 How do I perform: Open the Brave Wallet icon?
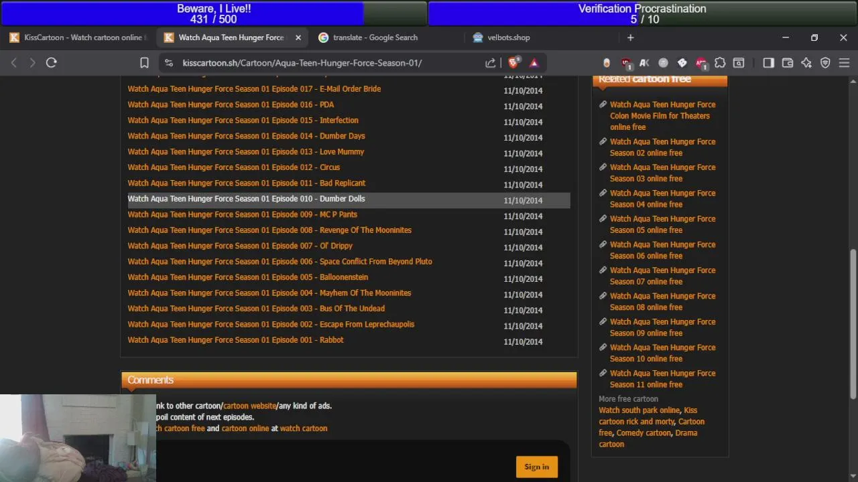[x=788, y=63]
